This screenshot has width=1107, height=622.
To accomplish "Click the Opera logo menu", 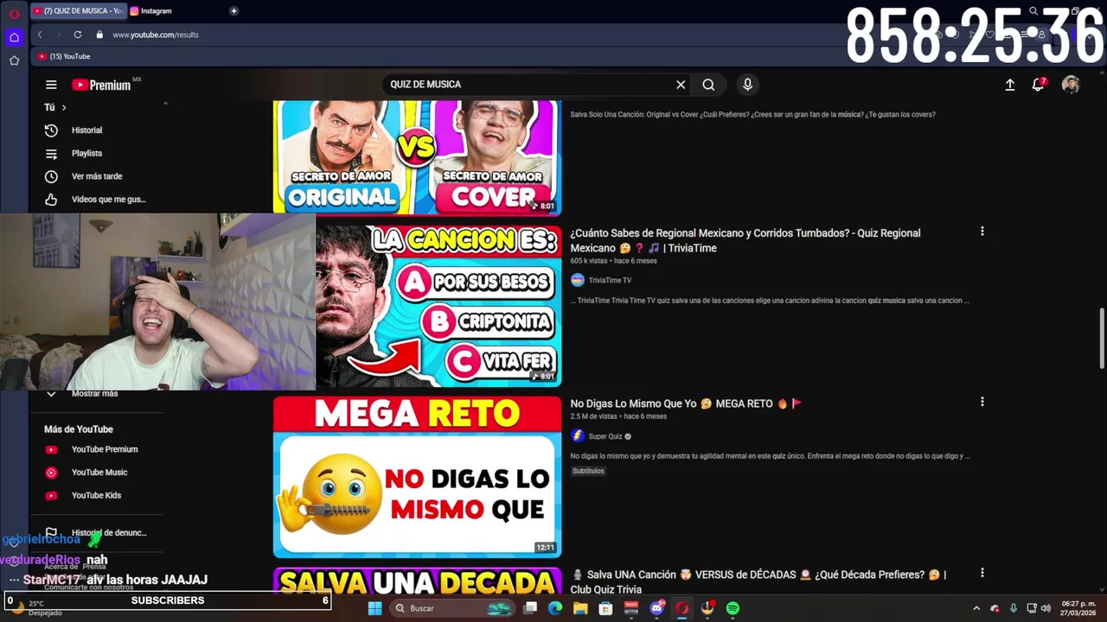I will click(x=14, y=13).
